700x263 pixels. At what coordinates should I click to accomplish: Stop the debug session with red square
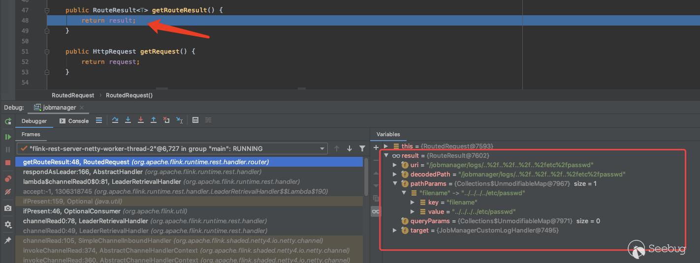point(8,162)
